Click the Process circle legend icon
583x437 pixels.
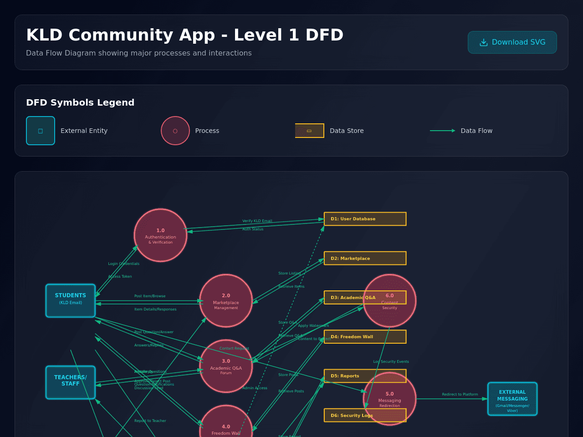pyautogui.click(x=175, y=131)
